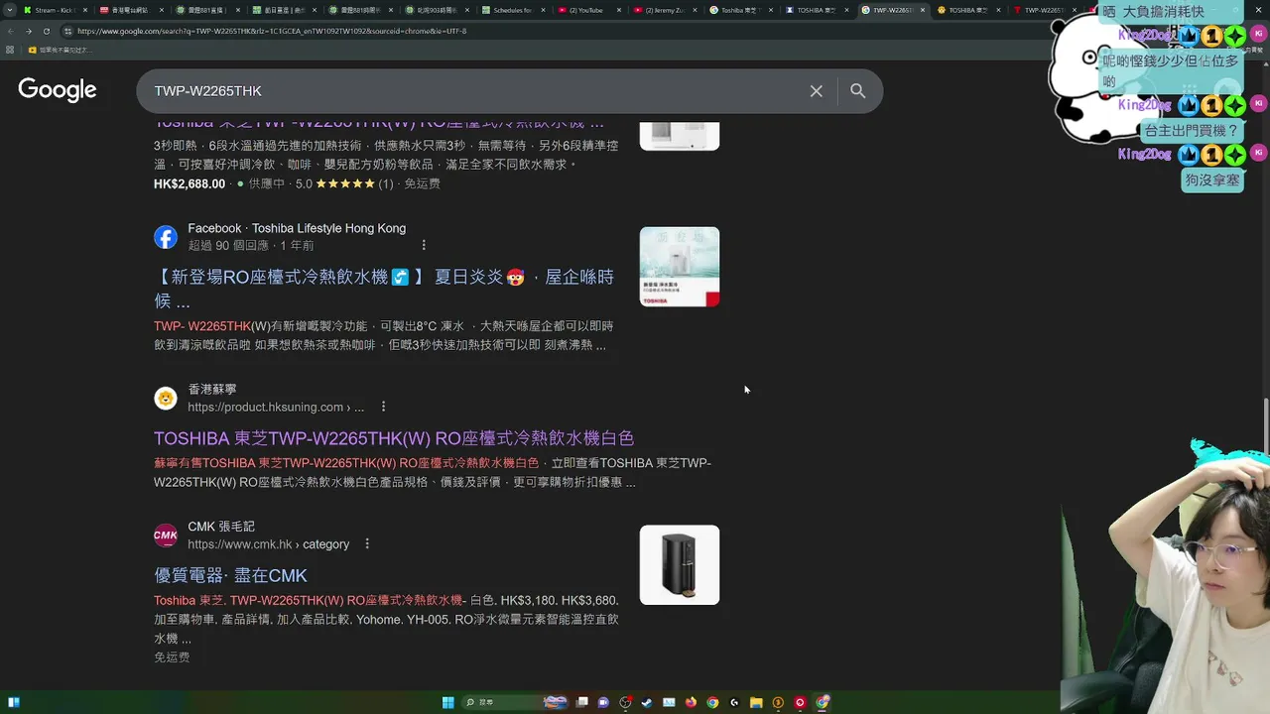This screenshot has height=714, width=1270.
Task: Open the 香港蘇寧 result's three-dot menu
Action: tap(383, 407)
